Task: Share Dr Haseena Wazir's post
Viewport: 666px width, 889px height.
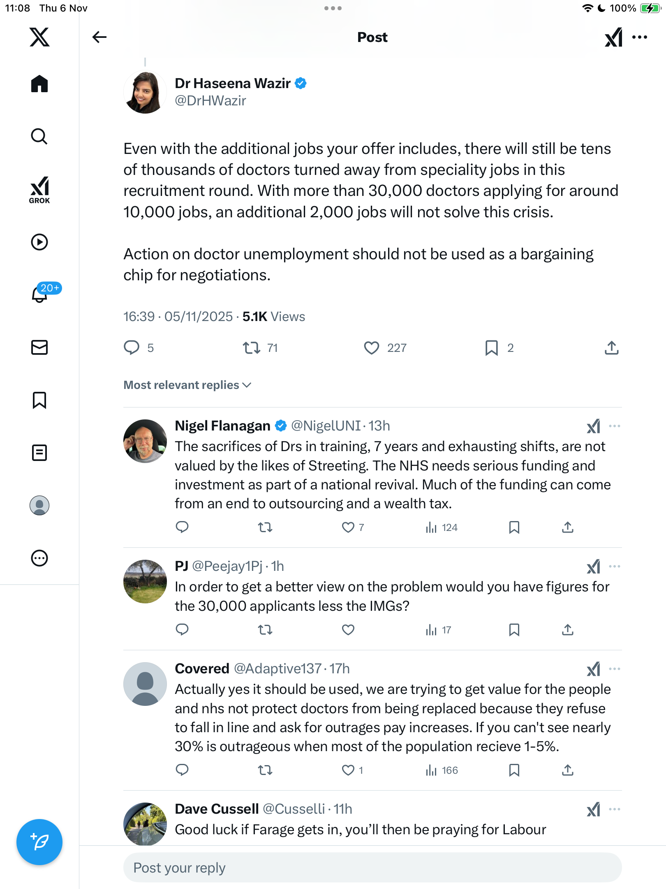Action: click(611, 348)
